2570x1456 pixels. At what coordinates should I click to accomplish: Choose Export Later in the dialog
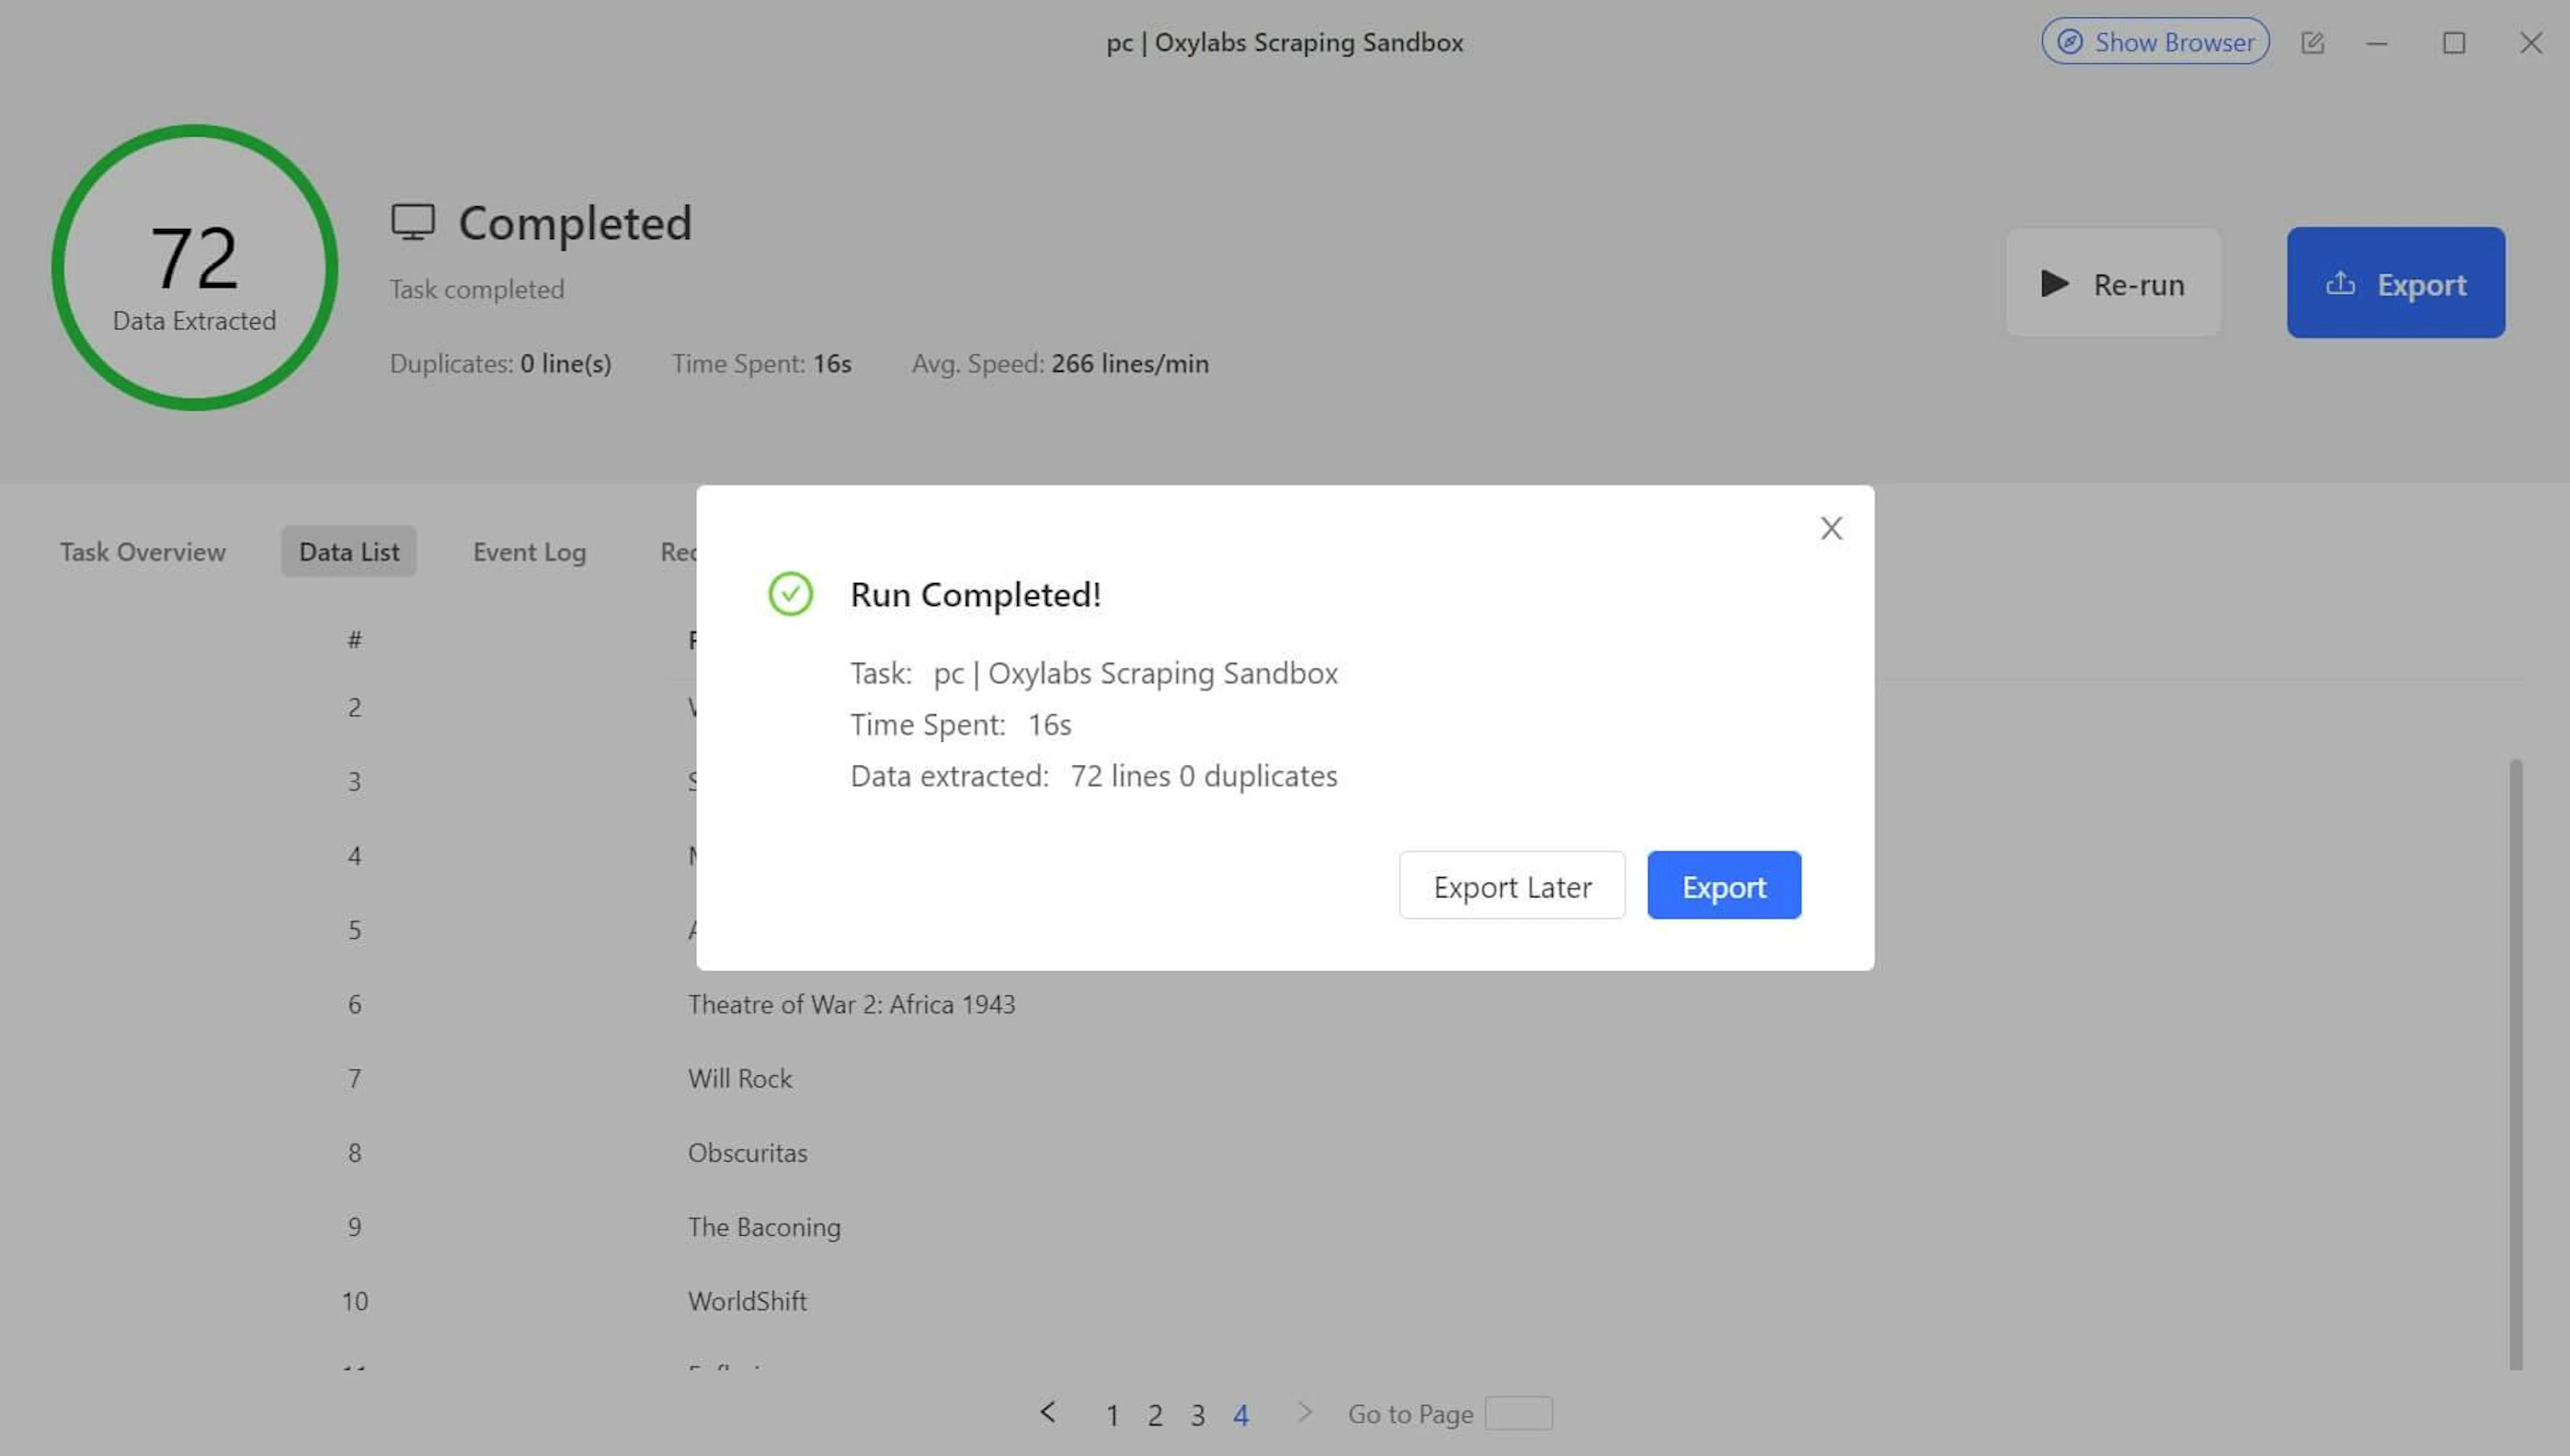pyautogui.click(x=1512, y=886)
